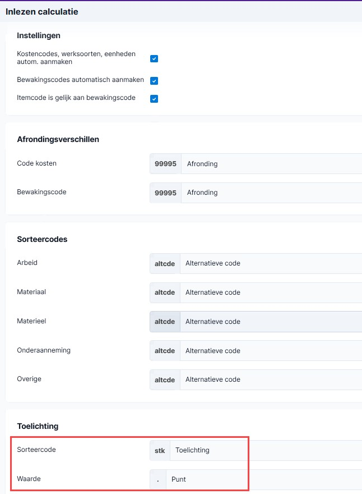
Task: Click the Afrondingsverschillen section heading
Action: [x=58, y=139]
